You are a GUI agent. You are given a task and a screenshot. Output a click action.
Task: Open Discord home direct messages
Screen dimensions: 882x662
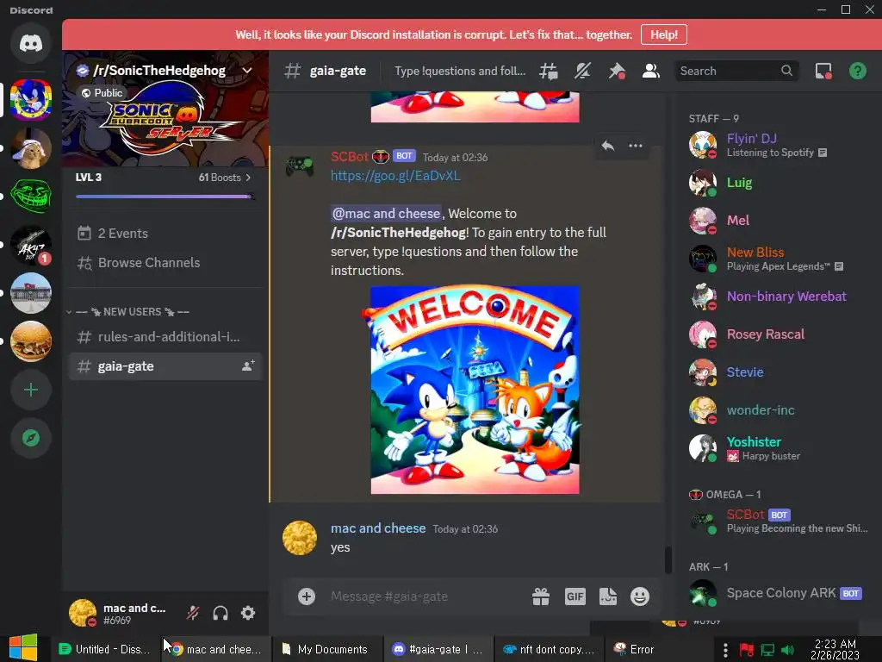pos(31,43)
